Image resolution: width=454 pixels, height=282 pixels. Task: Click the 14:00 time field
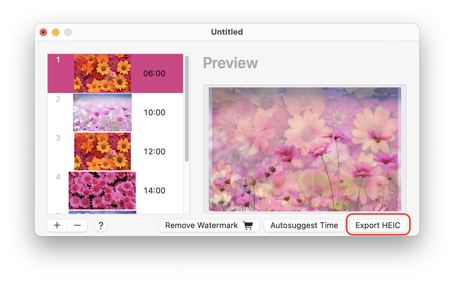click(x=154, y=191)
